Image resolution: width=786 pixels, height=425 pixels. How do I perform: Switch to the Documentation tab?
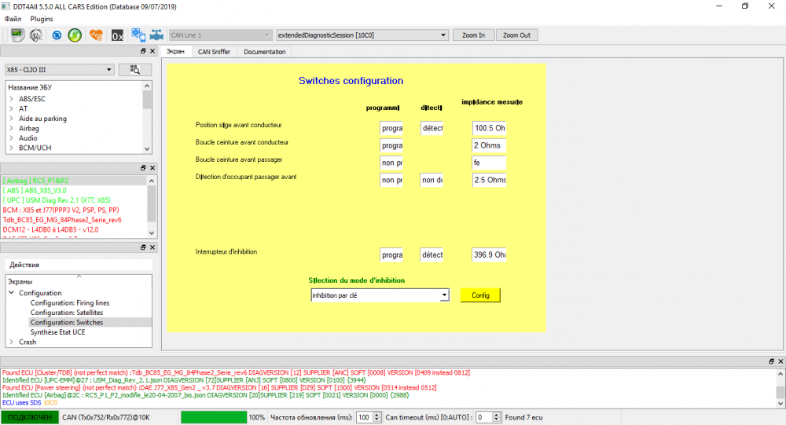pos(265,52)
